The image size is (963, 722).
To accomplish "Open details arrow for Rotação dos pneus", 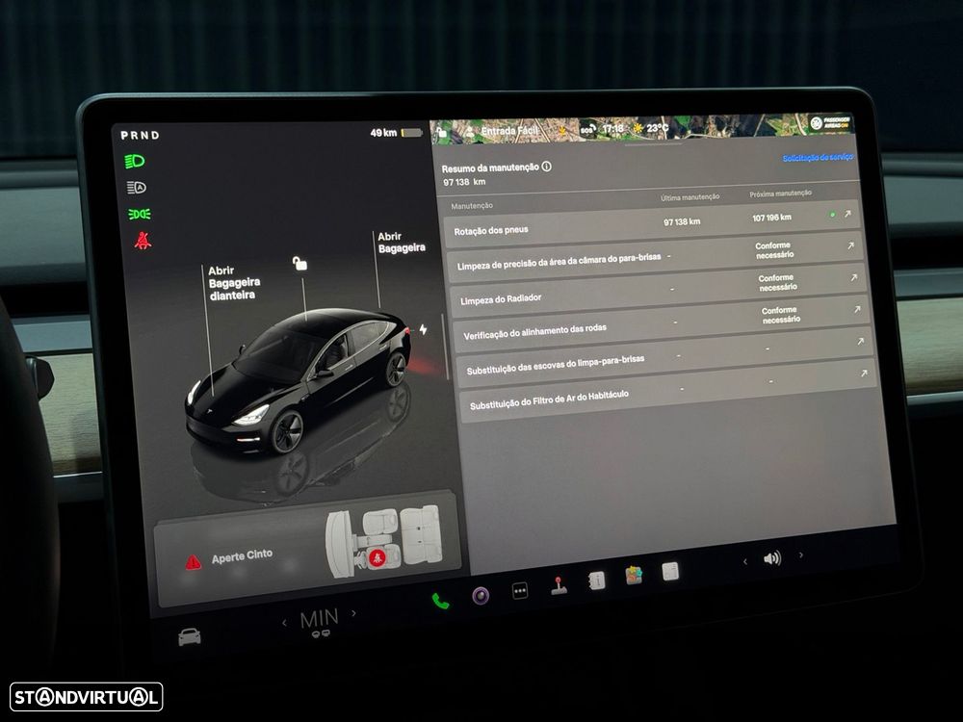I will pos(847,214).
